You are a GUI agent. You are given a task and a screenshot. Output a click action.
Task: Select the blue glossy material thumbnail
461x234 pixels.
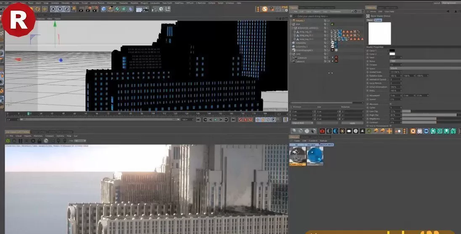(315, 155)
